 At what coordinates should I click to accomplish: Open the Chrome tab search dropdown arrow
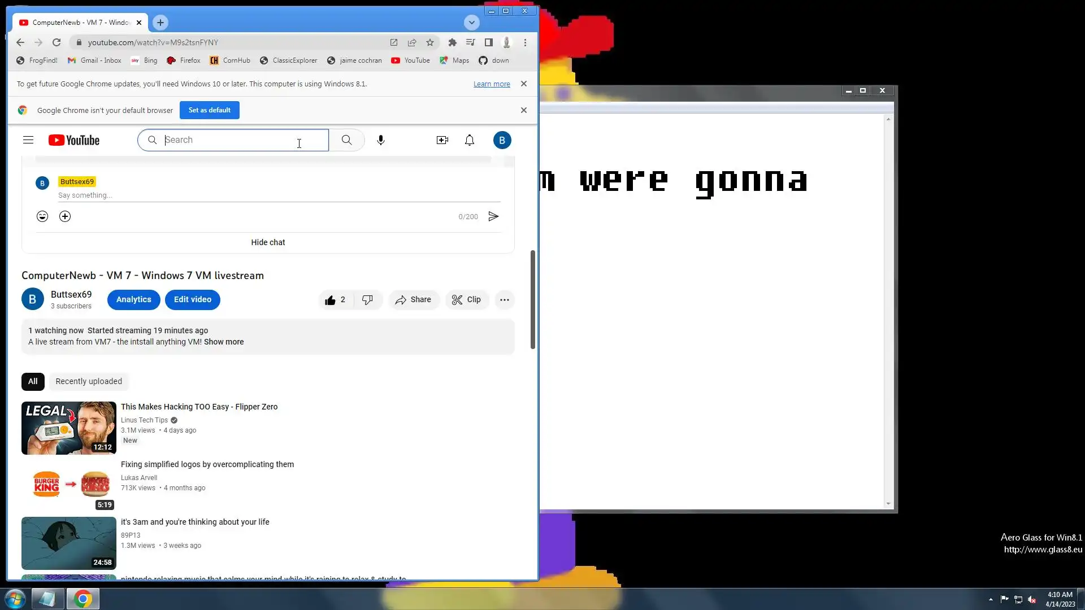pyautogui.click(x=471, y=23)
